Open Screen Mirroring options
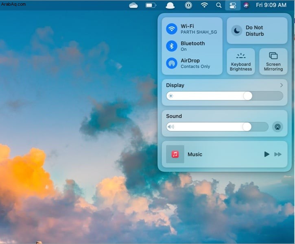 click(273, 61)
